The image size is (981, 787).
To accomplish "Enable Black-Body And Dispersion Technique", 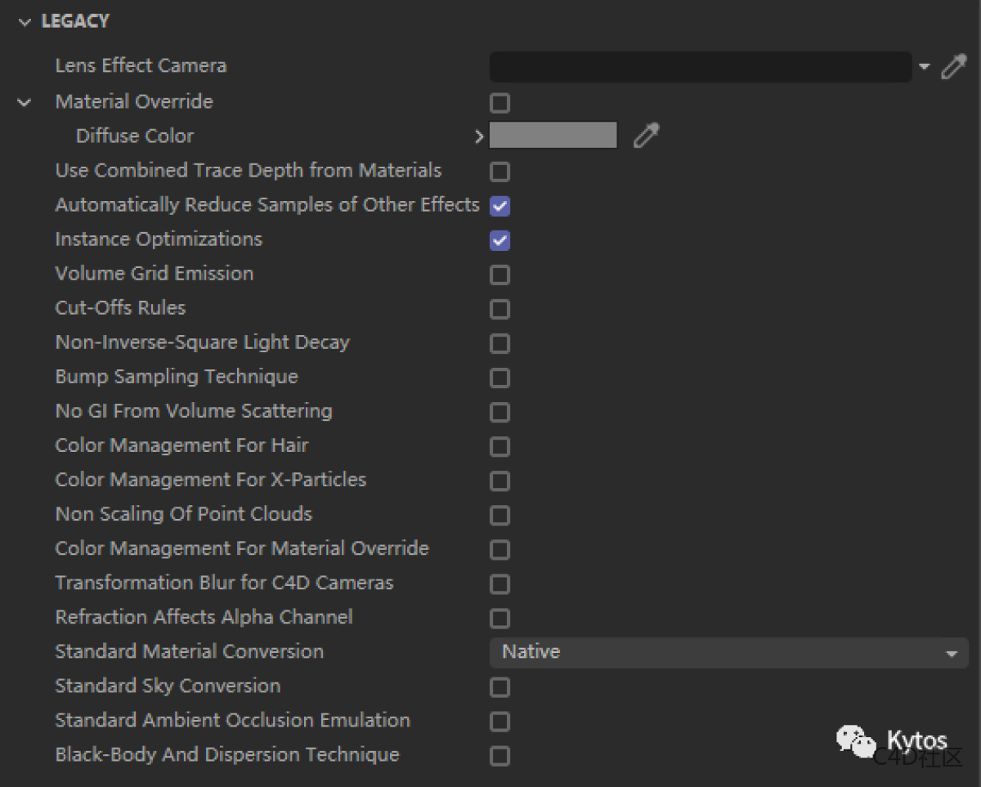I will (x=499, y=756).
